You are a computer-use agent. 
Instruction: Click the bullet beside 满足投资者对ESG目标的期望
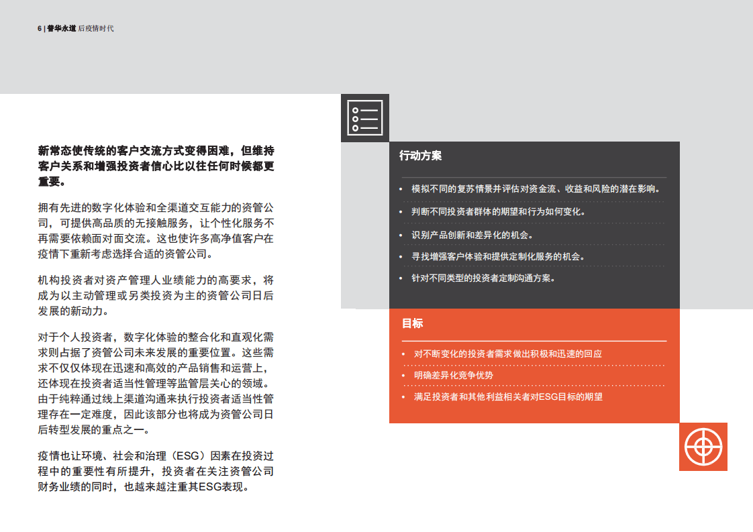(403, 396)
